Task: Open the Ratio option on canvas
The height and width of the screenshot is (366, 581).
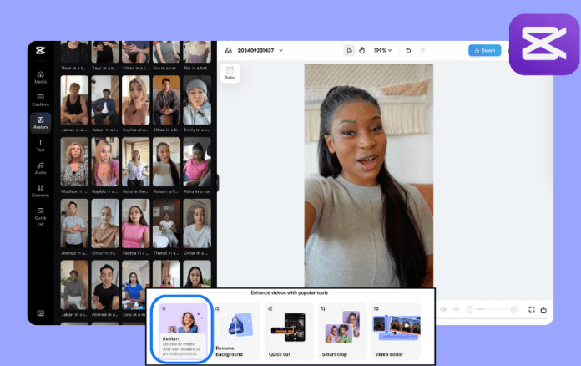Action: click(230, 73)
